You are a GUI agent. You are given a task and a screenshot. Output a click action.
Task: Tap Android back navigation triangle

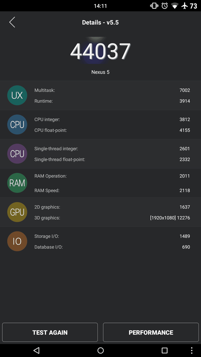(36, 350)
